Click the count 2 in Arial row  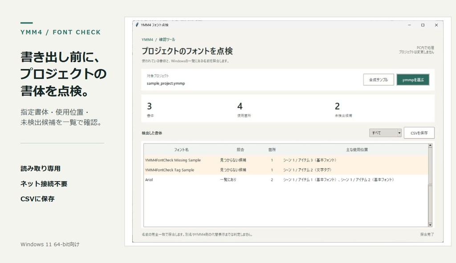[x=272, y=180]
